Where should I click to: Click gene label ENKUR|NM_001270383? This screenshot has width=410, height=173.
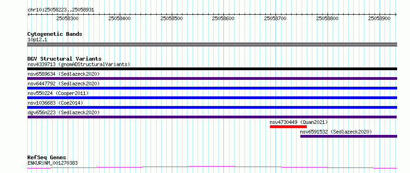click(x=53, y=163)
